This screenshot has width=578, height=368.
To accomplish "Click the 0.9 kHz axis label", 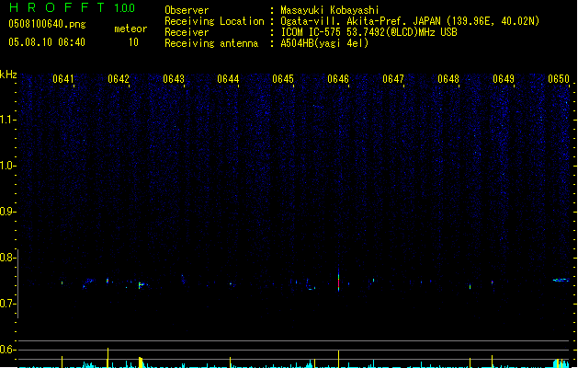I will [x=7, y=212].
